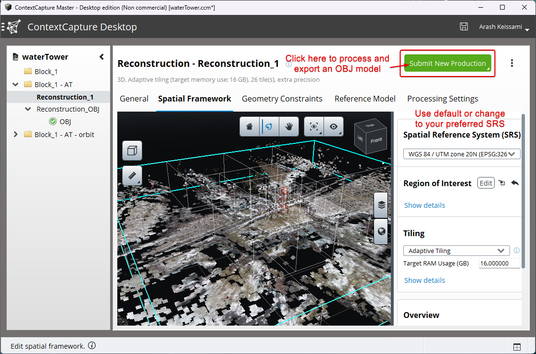Click Submit New Production button
Image resolution: width=536 pixels, height=354 pixels.
(x=448, y=63)
